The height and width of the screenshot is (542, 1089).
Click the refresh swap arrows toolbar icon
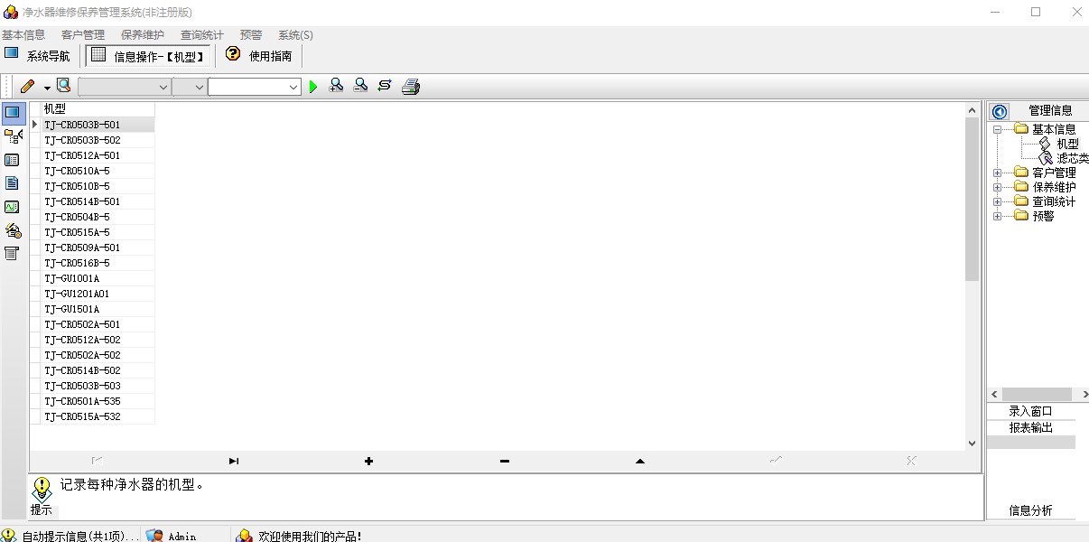click(x=385, y=86)
